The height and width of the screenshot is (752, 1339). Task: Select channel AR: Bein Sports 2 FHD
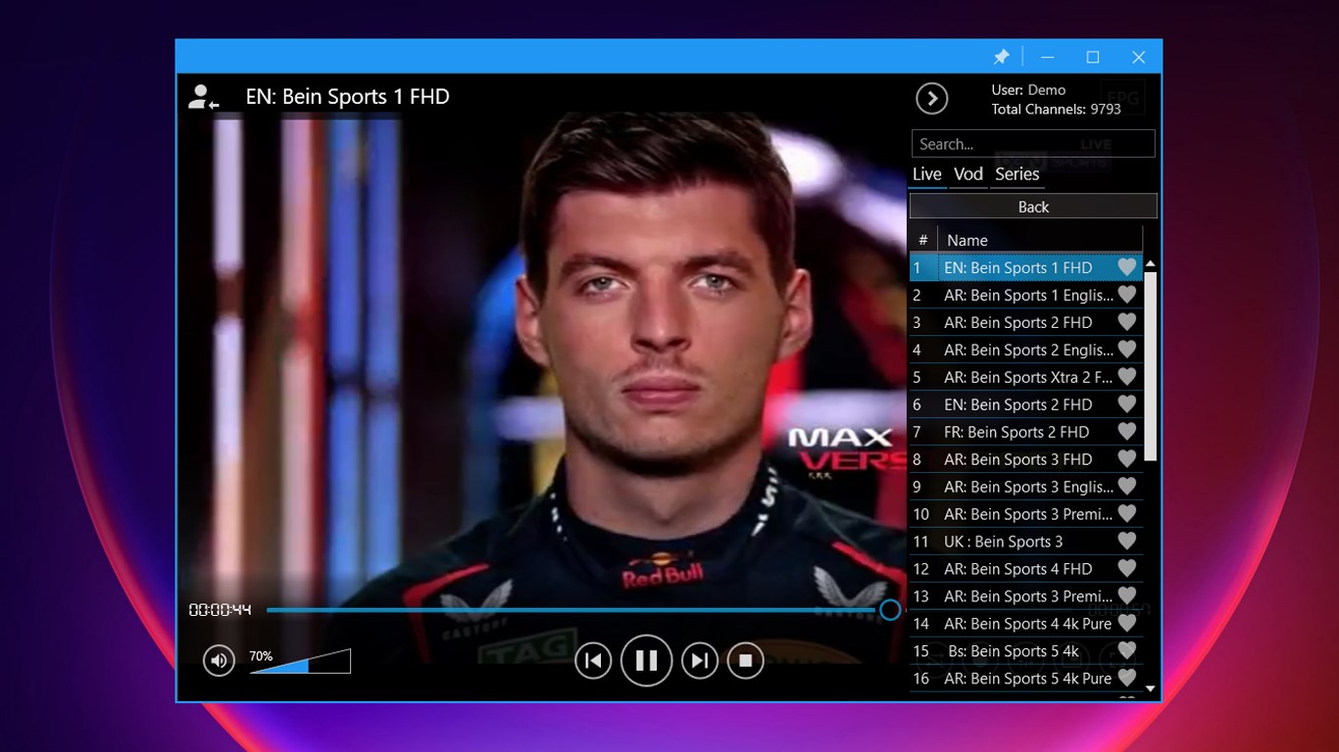click(1019, 322)
